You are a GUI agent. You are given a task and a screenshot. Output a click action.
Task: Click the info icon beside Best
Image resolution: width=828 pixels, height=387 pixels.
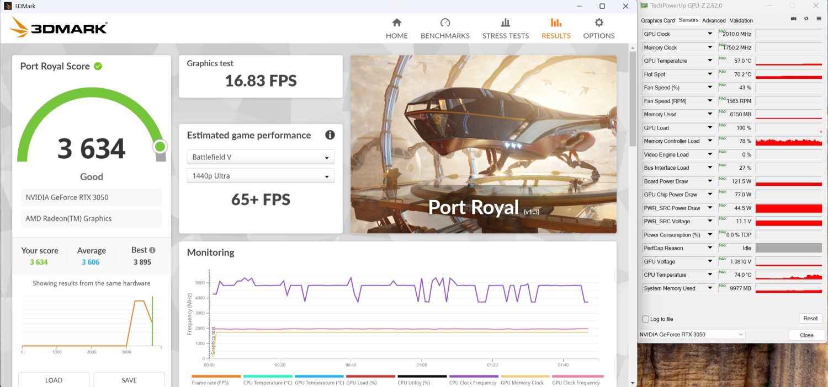[152, 250]
